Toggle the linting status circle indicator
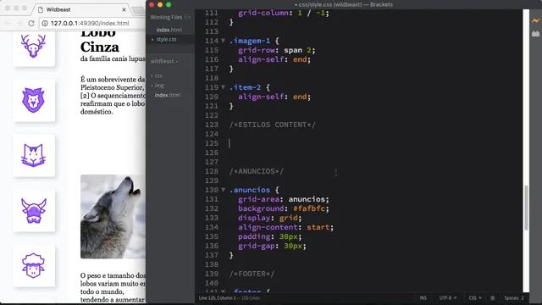542x305 pixels. (493, 297)
